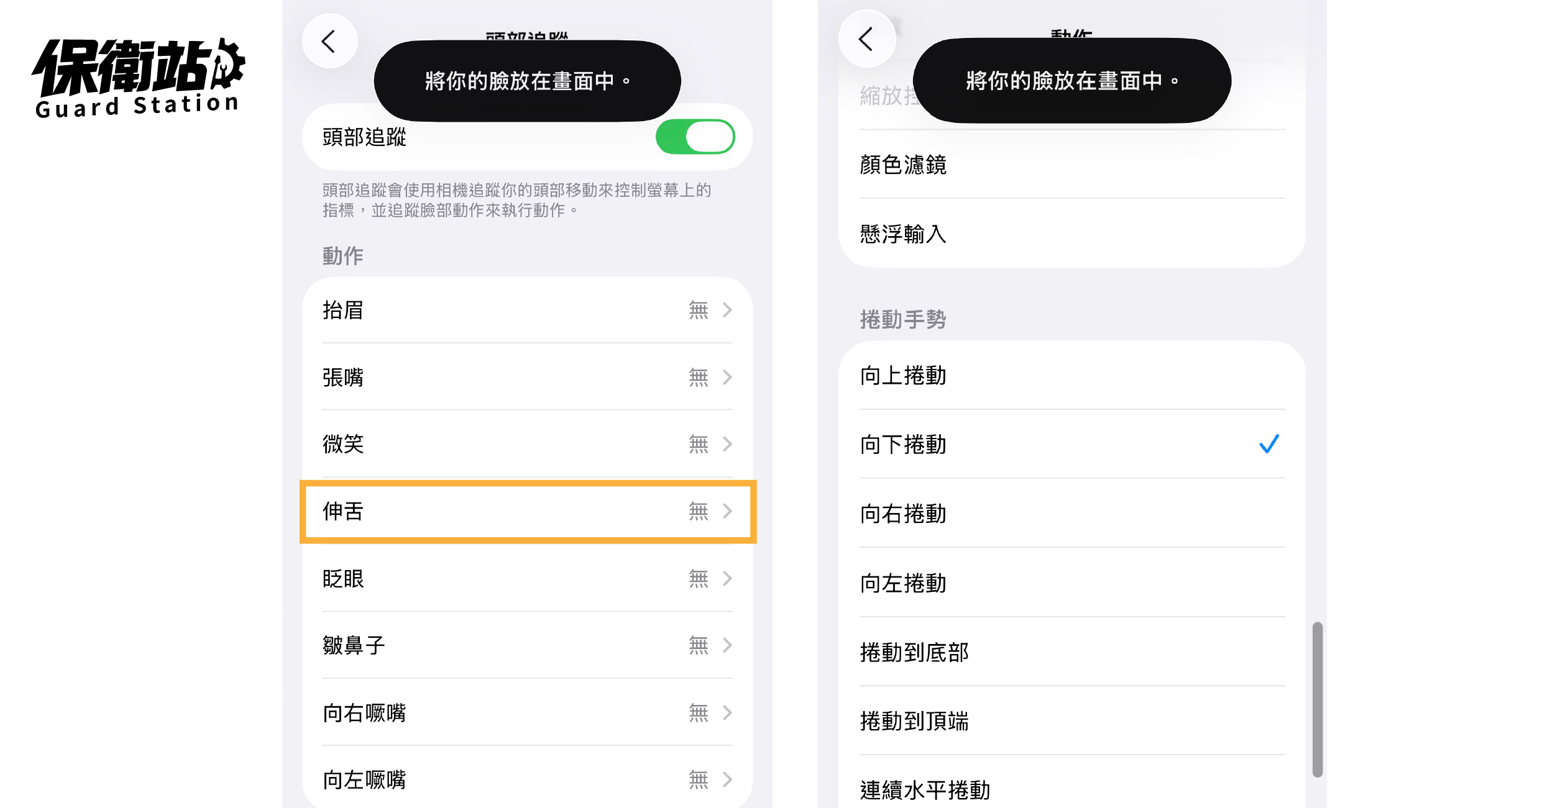Open the 張嘴 chevron
The image size is (1555, 808).
(x=727, y=377)
